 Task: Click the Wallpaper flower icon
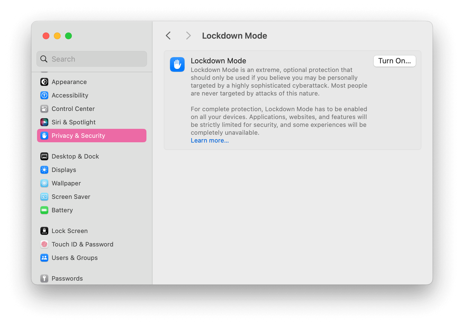[x=44, y=183]
